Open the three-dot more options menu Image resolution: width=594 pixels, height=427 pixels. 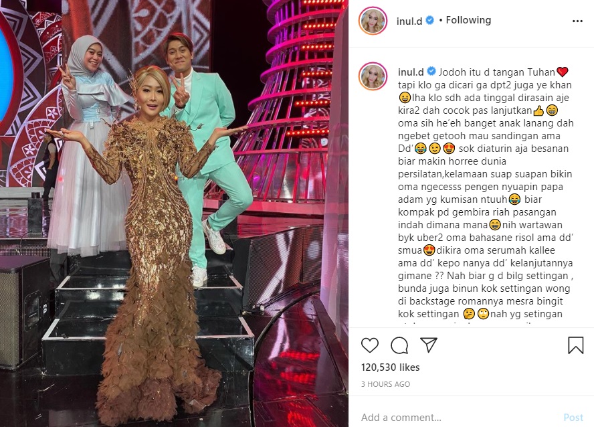[577, 21]
